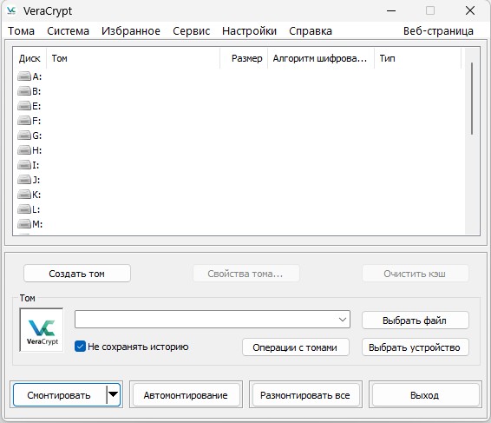
Task: Toggle Не сохранять историю checkbox
Action: coord(80,347)
